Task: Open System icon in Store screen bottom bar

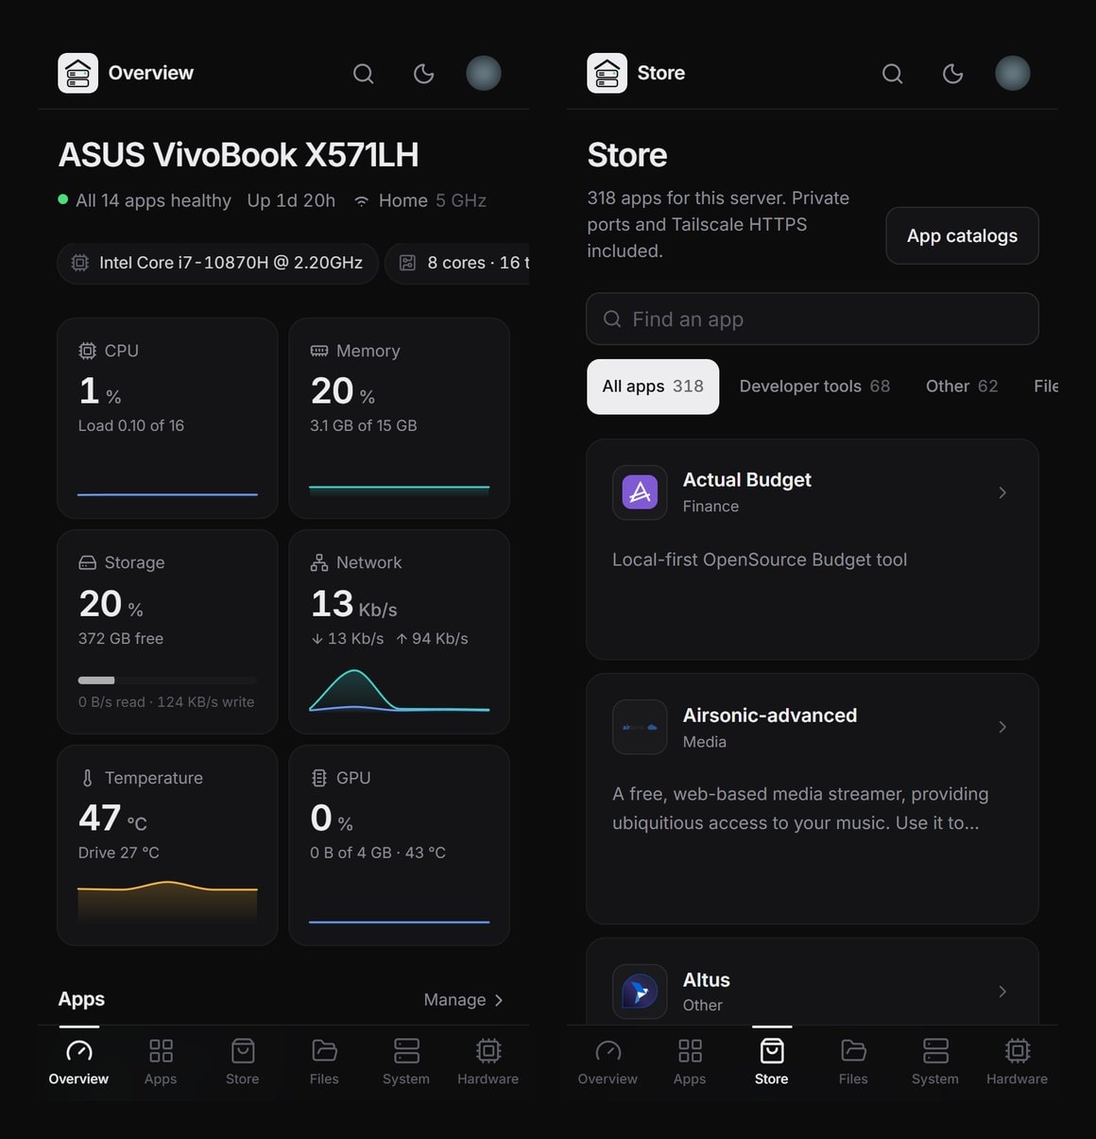Action: [935, 1051]
